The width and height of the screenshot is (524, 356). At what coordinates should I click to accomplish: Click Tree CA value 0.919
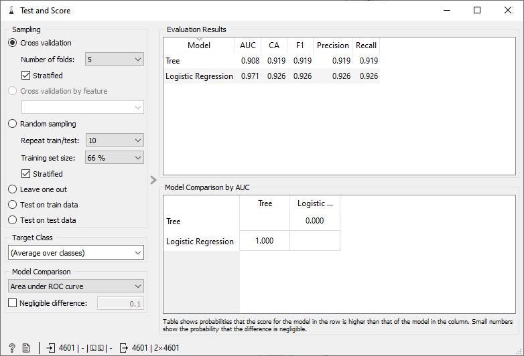pos(276,61)
